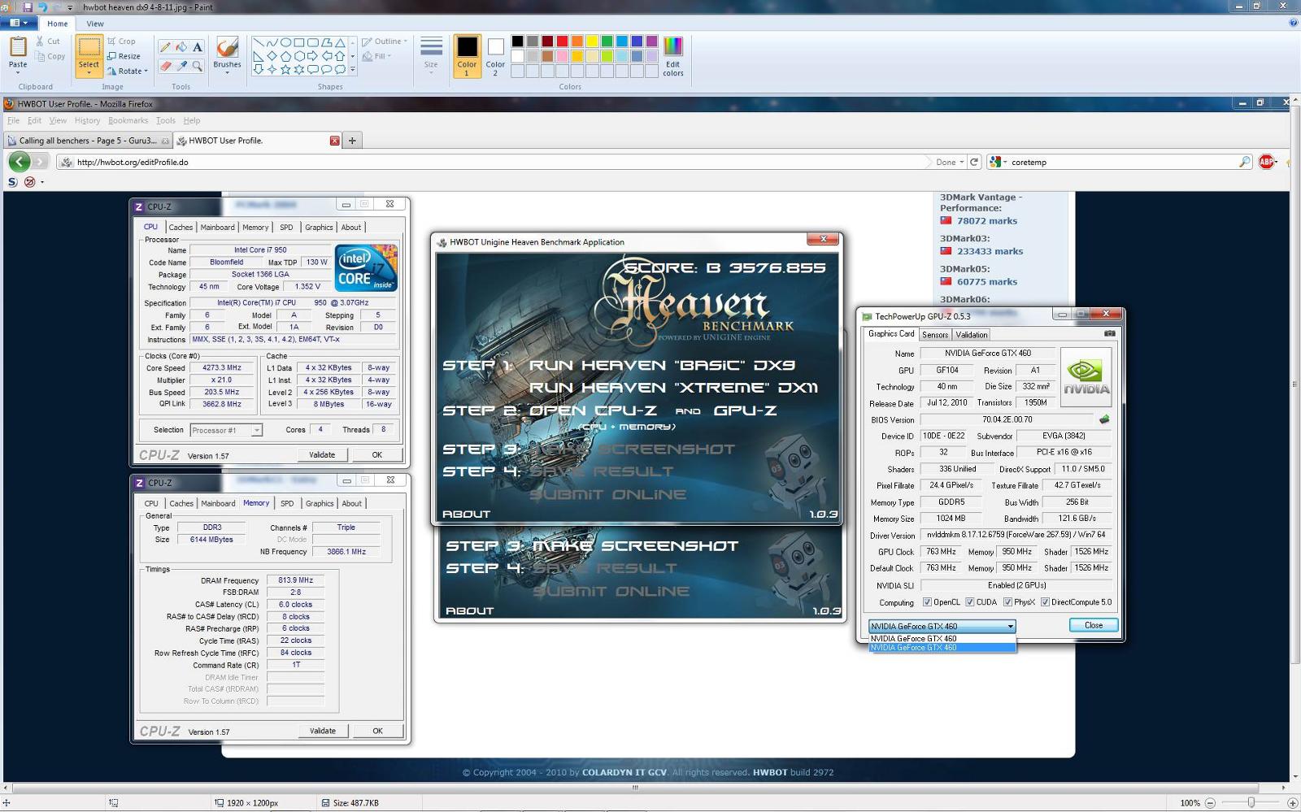Switch to 'Calling all benchers' Firefox tab
Image resolution: width=1301 pixels, height=812 pixels.
88,141
